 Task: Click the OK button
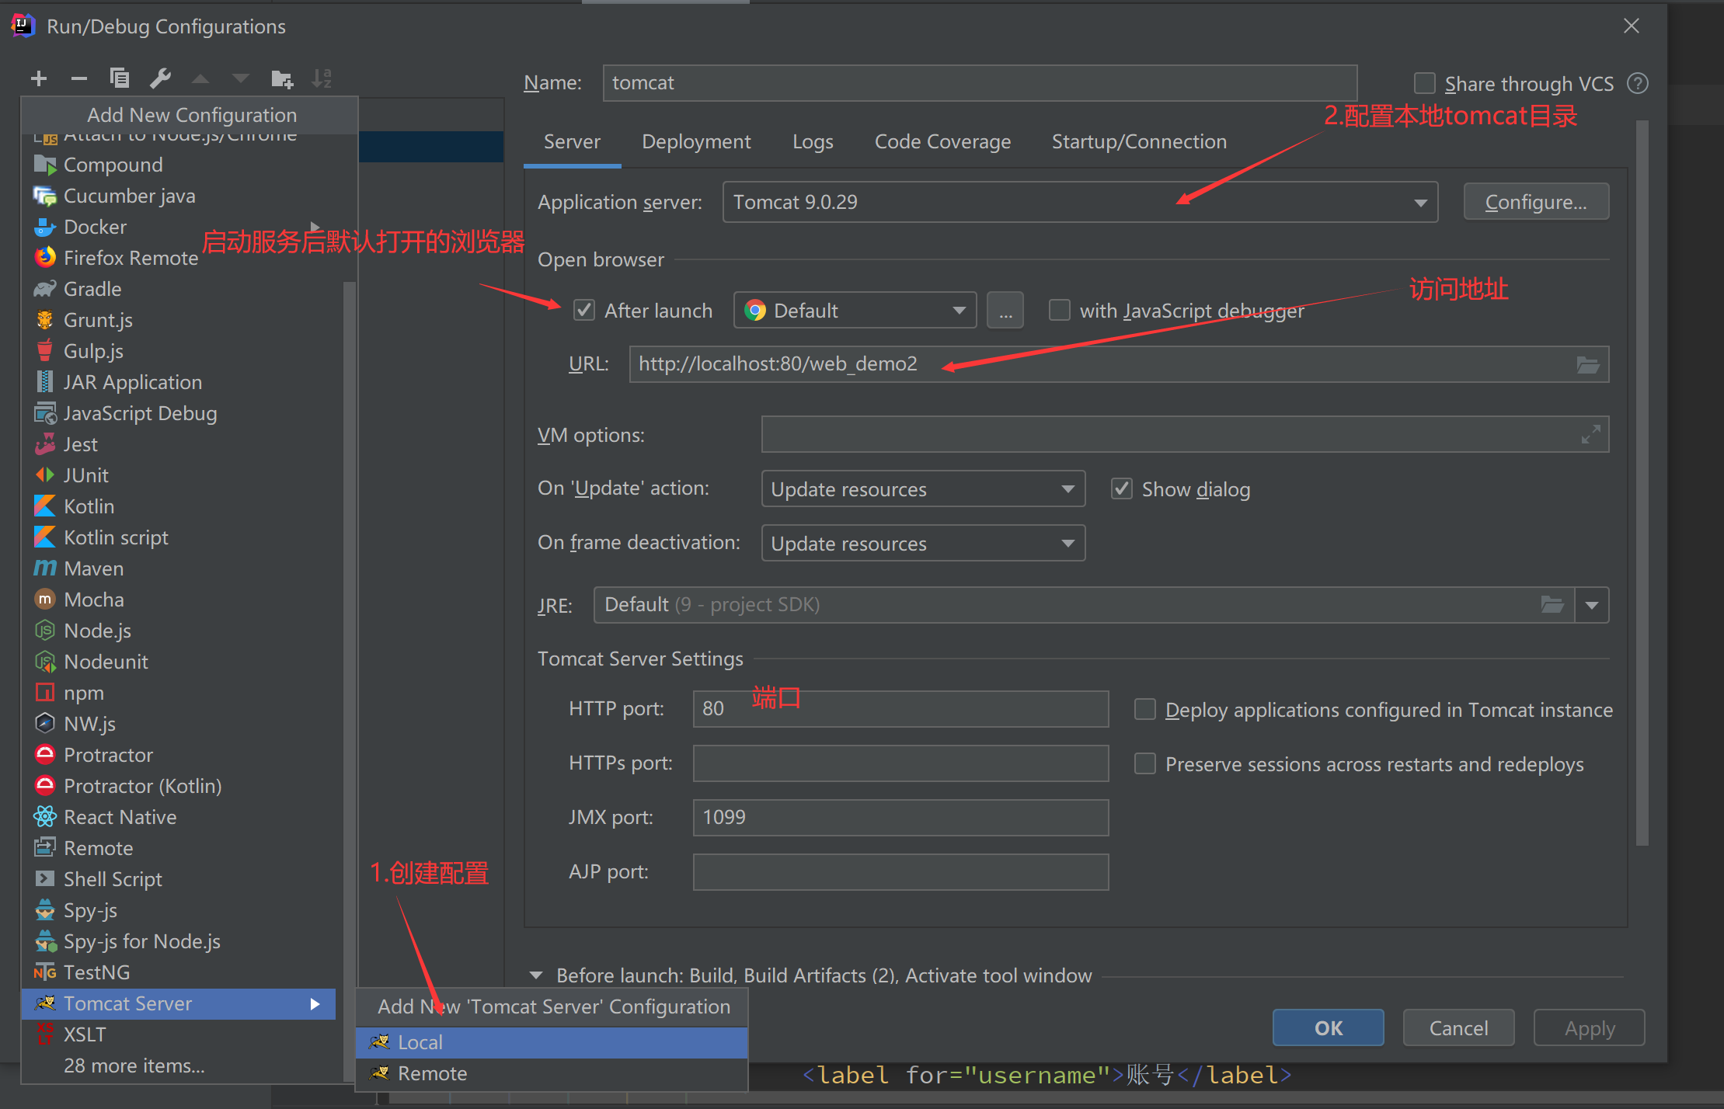(1328, 1027)
